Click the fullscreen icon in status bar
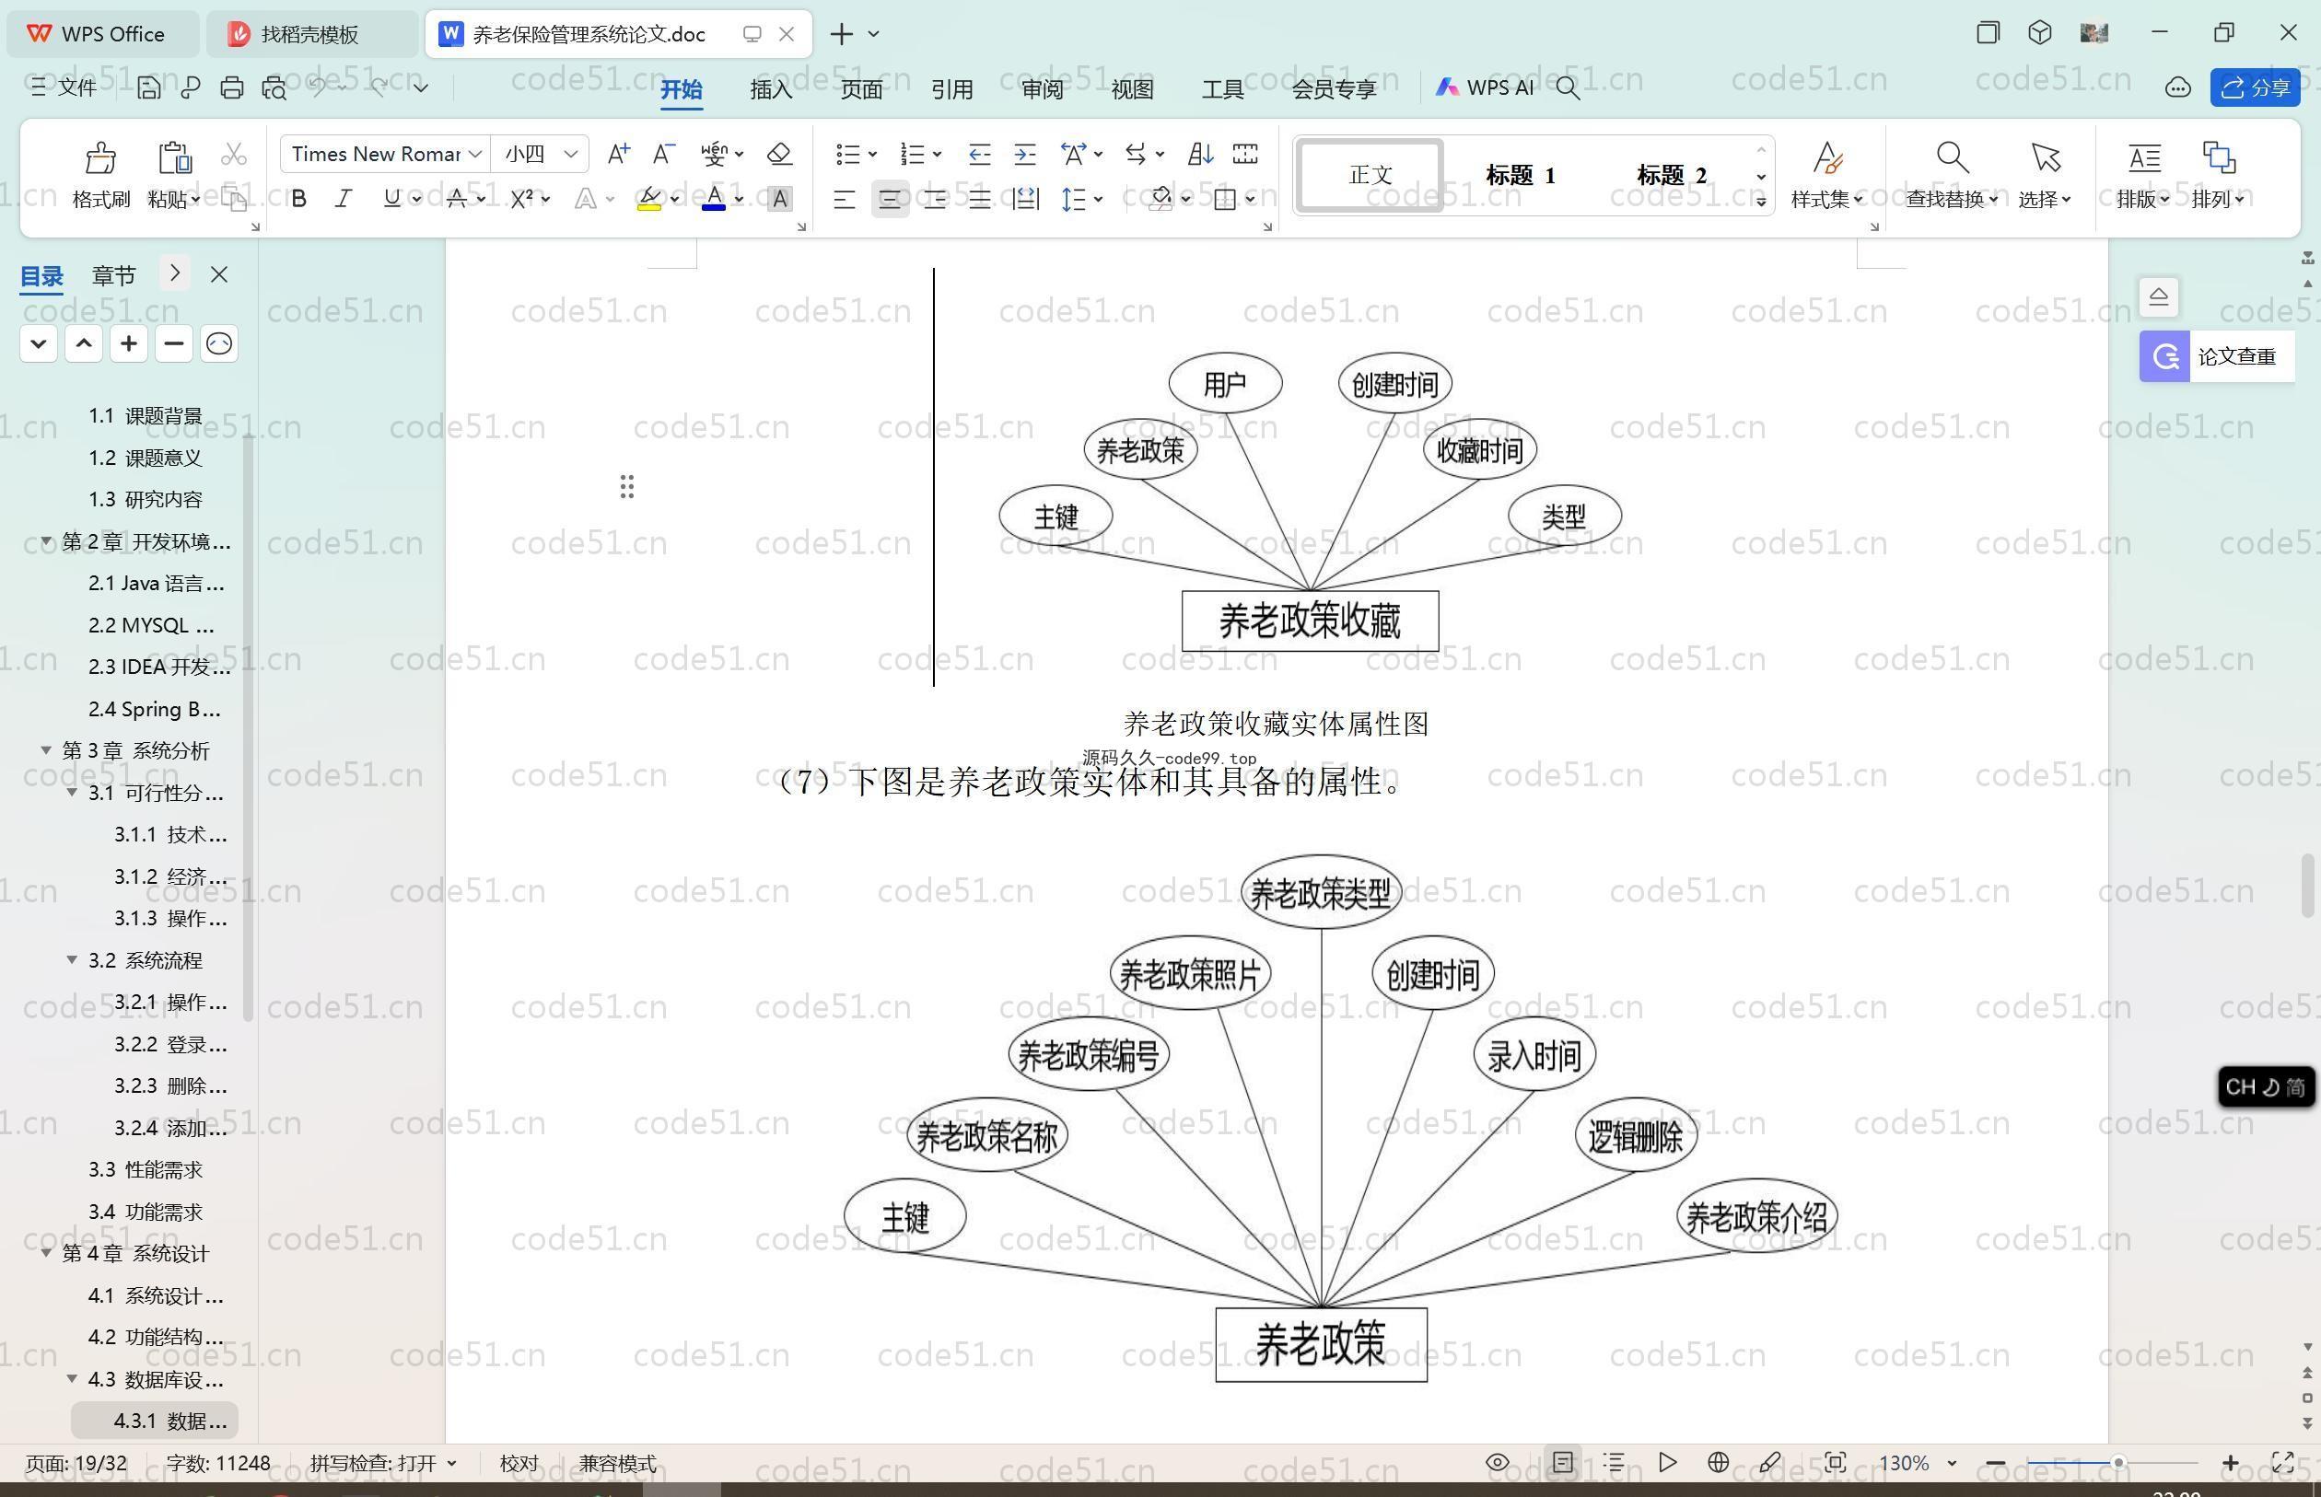The width and height of the screenshot is (2321, 1497). coord(2282,1462)
